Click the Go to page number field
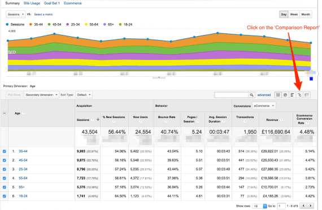Image resolution: width=322 pixels, height=210 pixels. (281, 206)
